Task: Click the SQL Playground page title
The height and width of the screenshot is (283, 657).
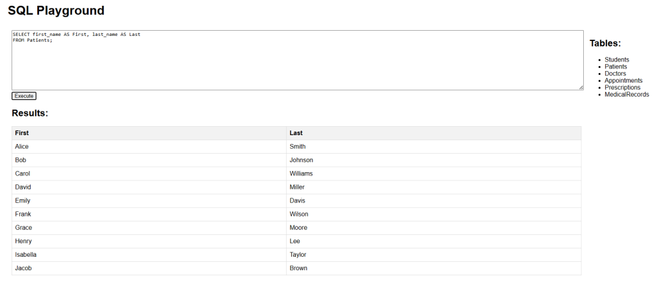Action: point(56,10)
